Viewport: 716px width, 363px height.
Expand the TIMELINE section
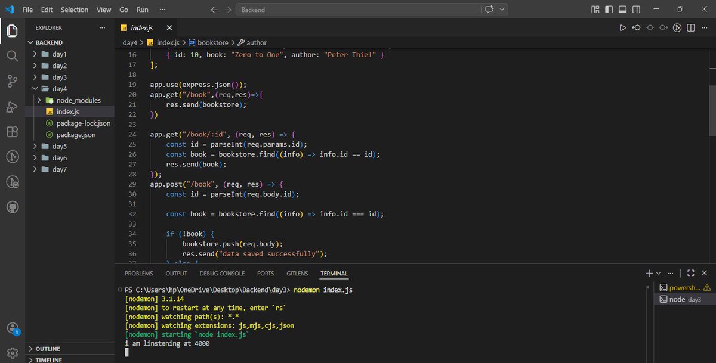69,359
